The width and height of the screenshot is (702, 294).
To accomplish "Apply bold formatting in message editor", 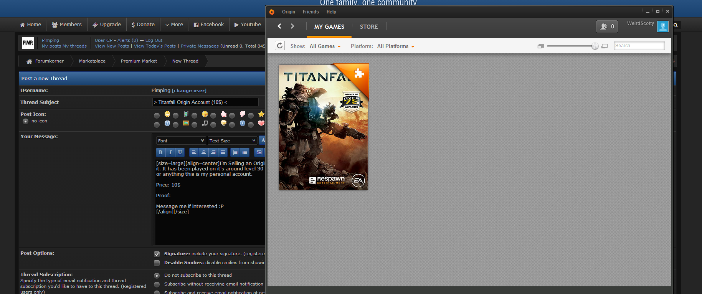I will click(x=161, y=152).
